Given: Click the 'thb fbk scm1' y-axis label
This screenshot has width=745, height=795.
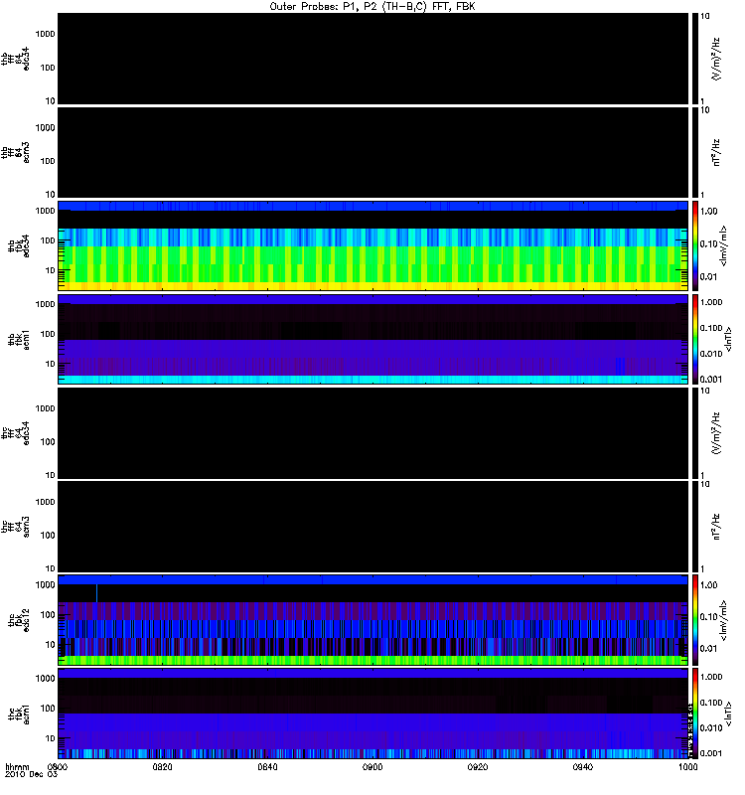Looking at the screenshot, I should [19, 339].
